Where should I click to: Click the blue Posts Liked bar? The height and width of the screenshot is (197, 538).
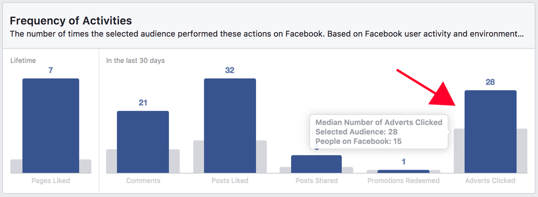pos(230,125)
